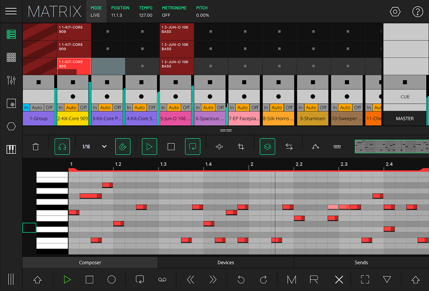Click the CUE button on master
The width and height of the screenshot is (429, 291).
coord(405,97)
